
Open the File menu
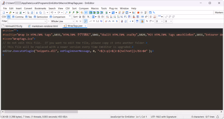[x=5, y=8]
